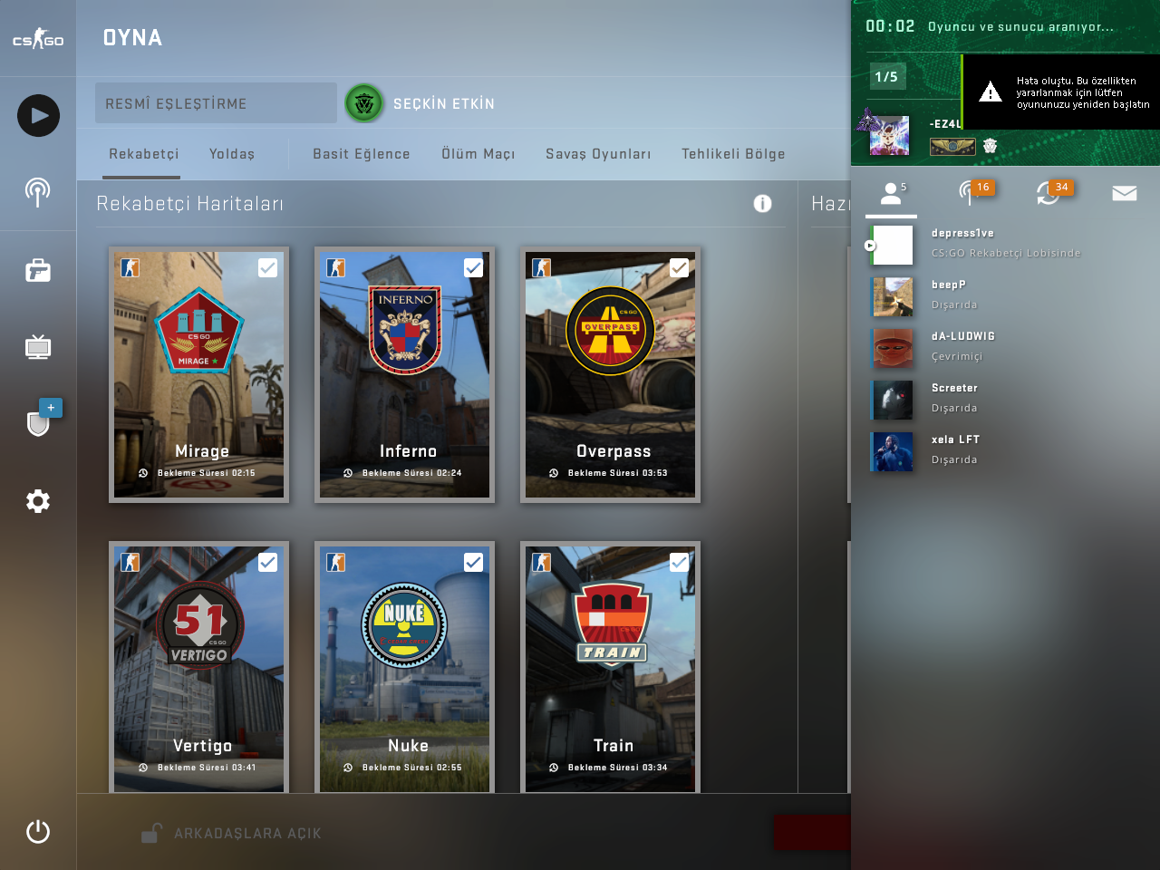Switch to the Yoldaş tab
This screenshot has height=870, width=1160.
click(232, 154)
